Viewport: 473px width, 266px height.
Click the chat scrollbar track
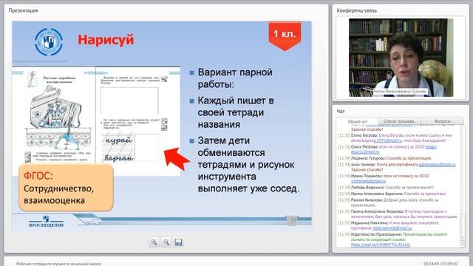click(x=463, y=181)
